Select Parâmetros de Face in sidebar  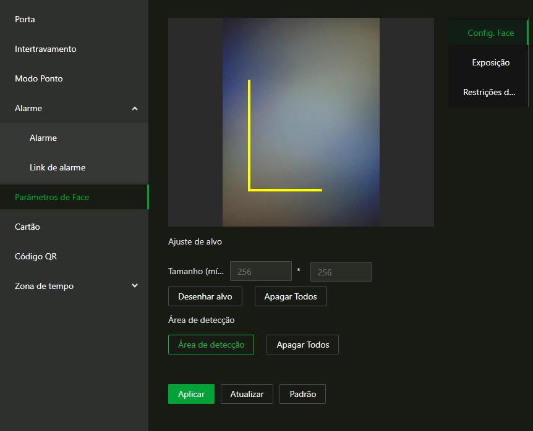74,197
